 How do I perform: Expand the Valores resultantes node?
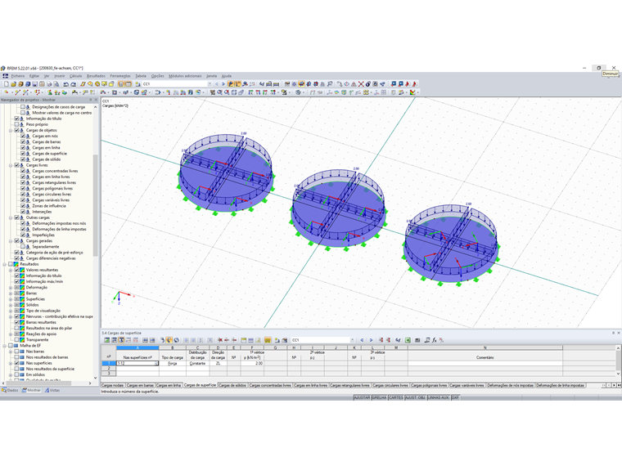(x=11, y=270)
